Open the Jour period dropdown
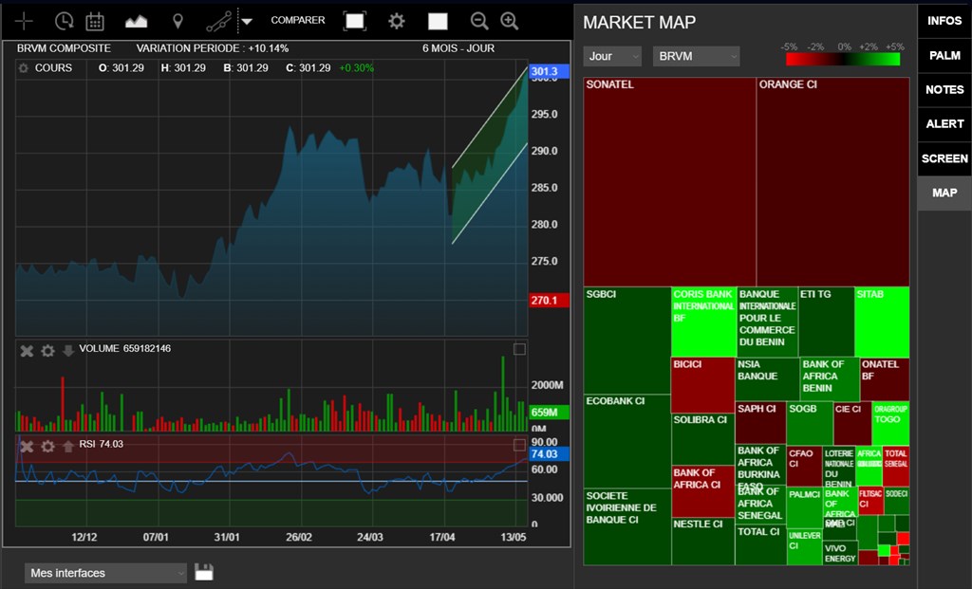 612,56
